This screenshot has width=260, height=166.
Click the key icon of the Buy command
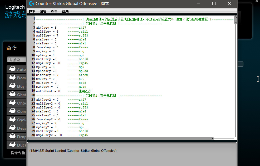coord(12,86)
